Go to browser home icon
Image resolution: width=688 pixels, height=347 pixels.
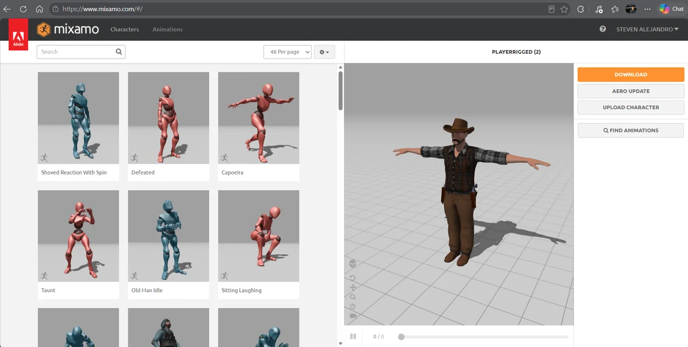(x=39, y=9)
